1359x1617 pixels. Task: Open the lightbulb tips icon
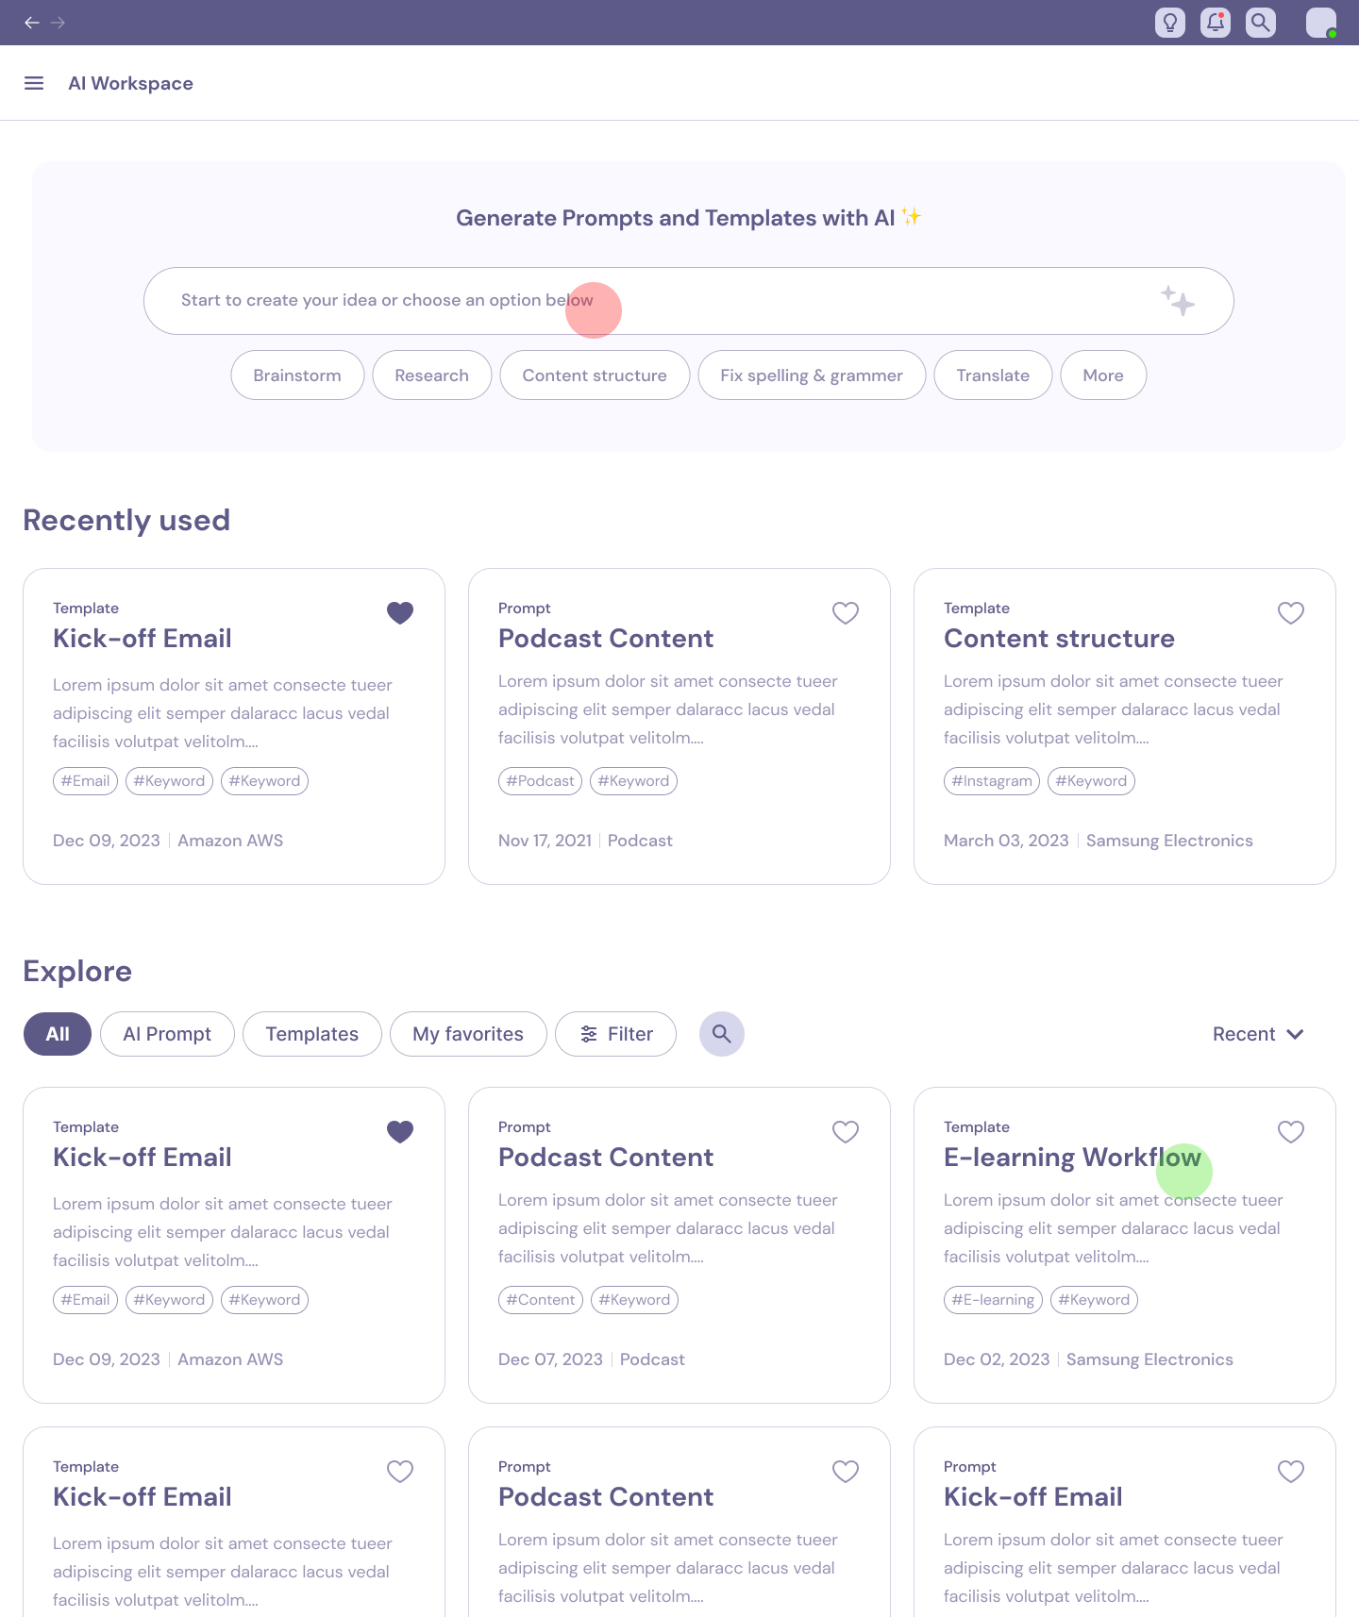coord(1170,23)
